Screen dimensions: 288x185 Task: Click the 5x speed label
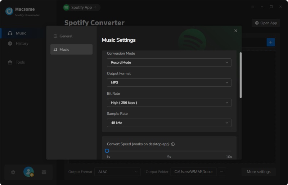tap(169, 157)
